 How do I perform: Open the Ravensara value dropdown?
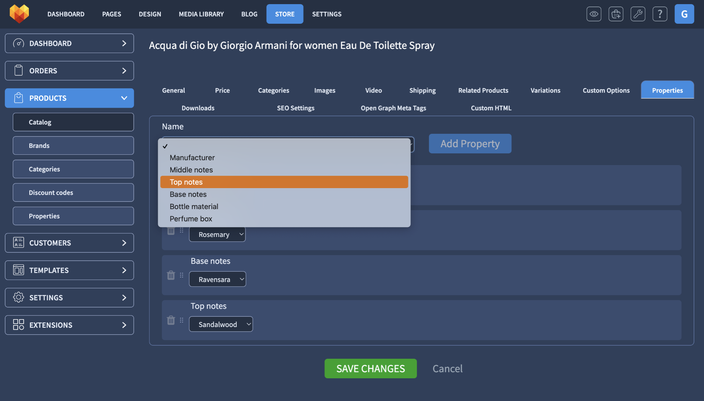(218, 279)
